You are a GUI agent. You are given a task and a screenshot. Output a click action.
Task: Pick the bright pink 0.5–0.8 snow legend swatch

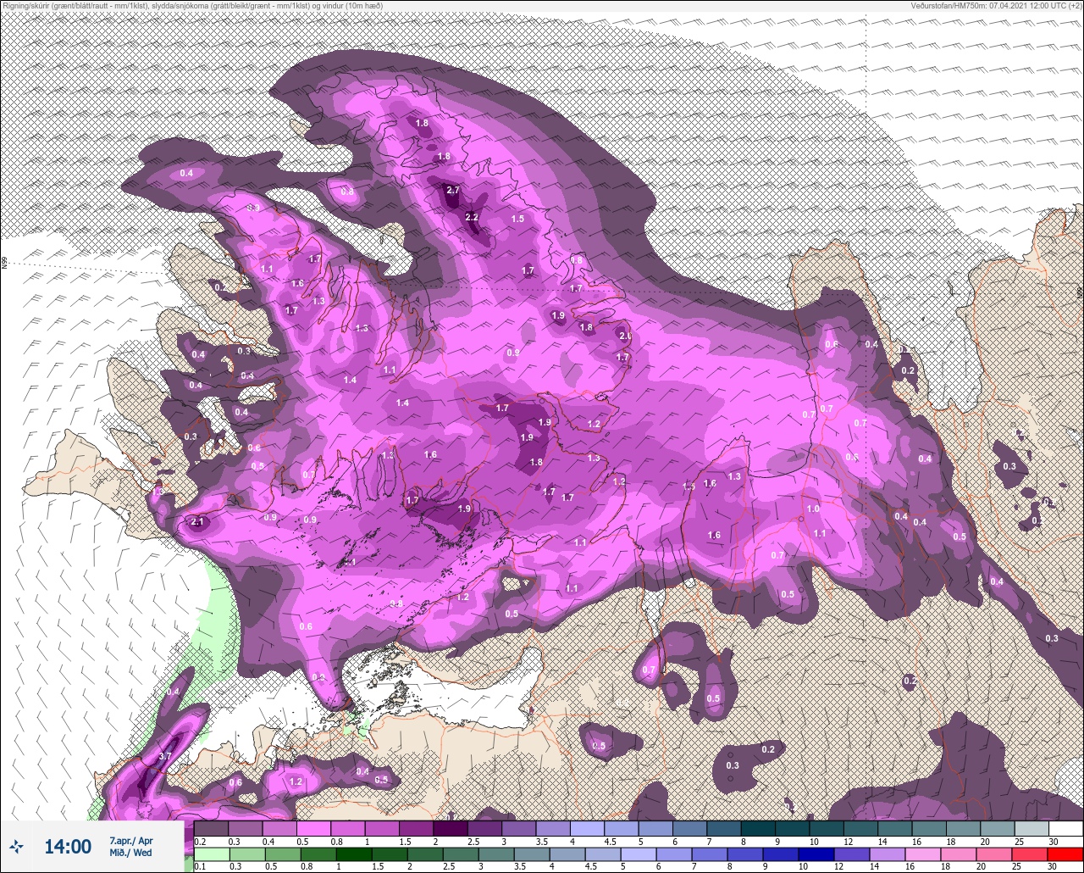point(313,828)
